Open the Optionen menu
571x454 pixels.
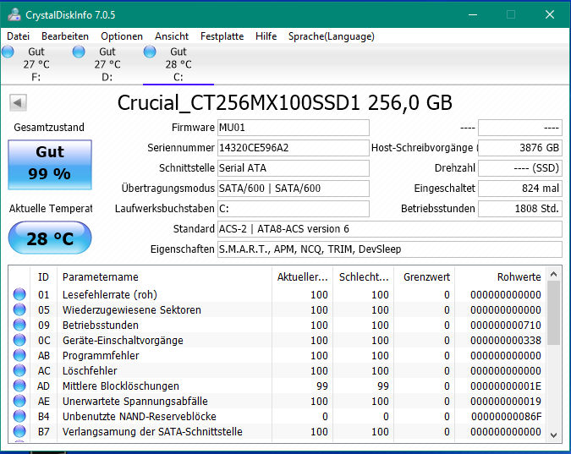pyautogui.click(x=122, y=36)
